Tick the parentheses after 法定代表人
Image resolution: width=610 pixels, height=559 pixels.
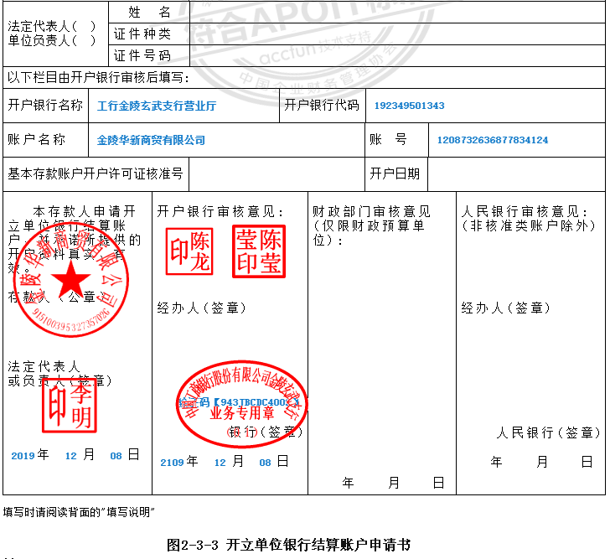coord(83,26)
